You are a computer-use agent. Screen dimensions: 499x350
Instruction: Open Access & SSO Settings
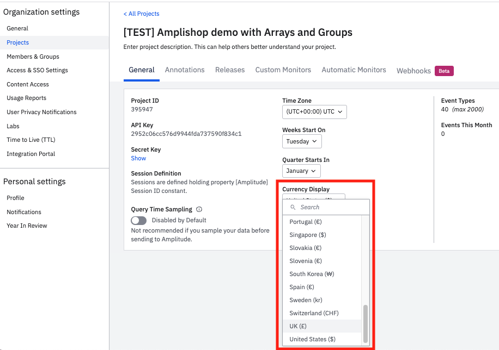(37, 70)
